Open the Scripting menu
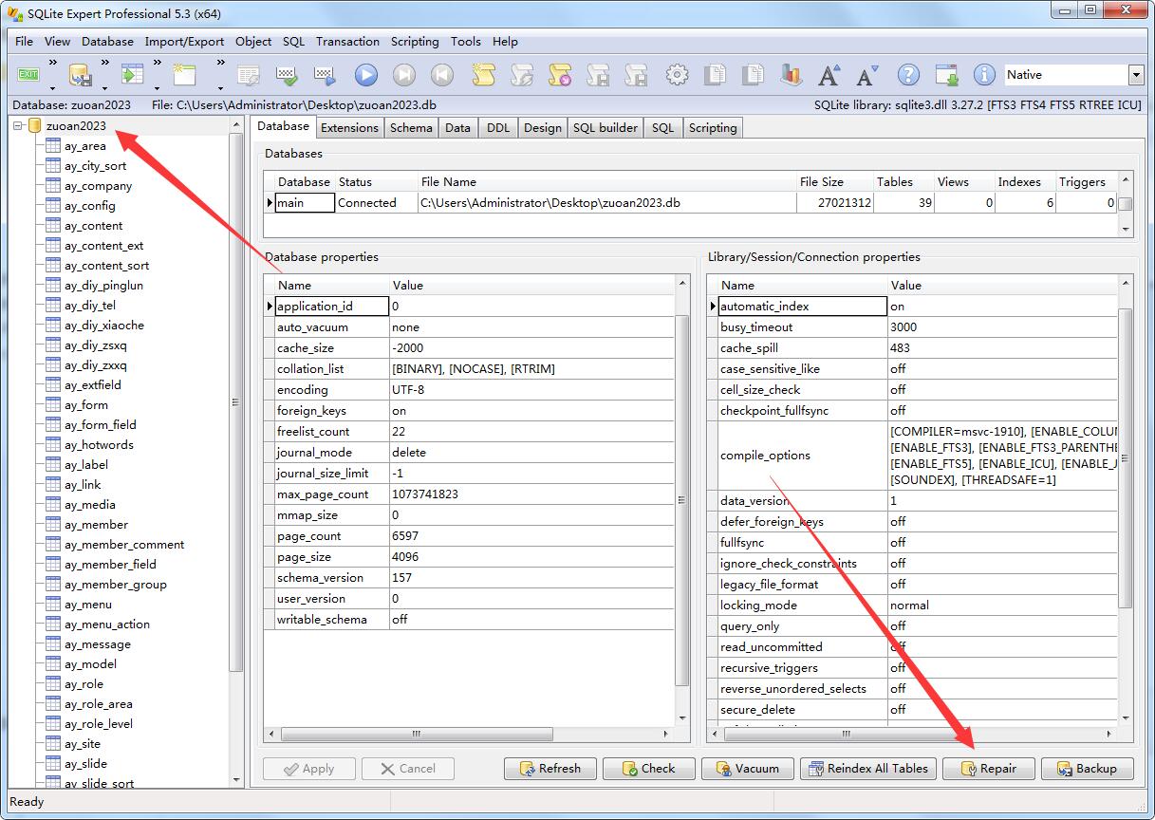The image size is (1155, 820). click(x=415, y=42)
